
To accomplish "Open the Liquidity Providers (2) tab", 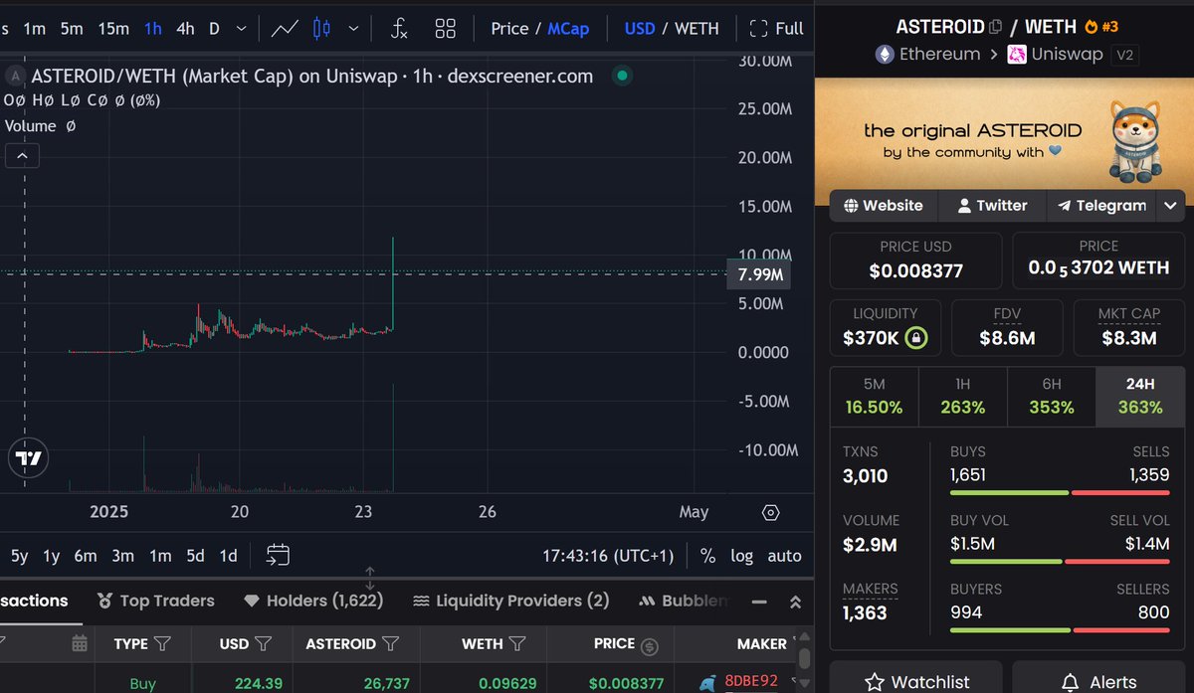I will (x=510, y=601).
